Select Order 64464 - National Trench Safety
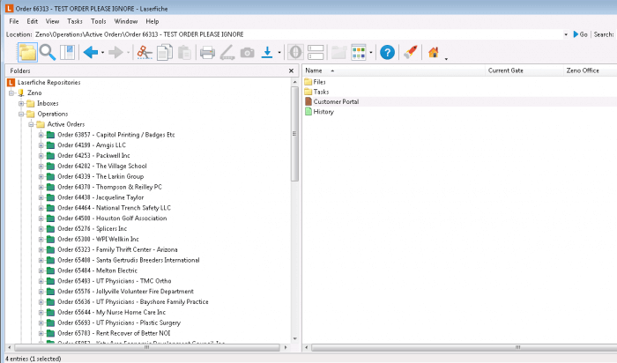617x363 pixels. pyautogui.click(x=114, y=208)
